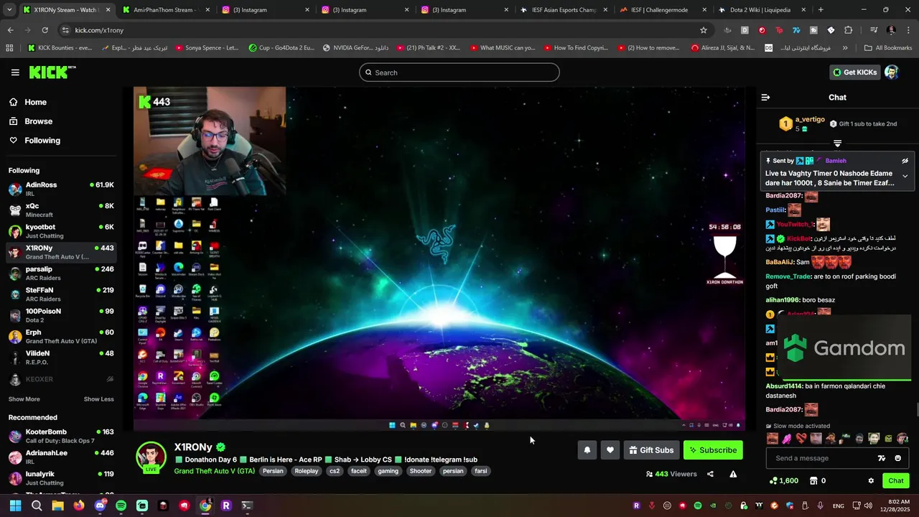Click the 7TV icon in message box
The height and width of the screenshot is (517, 919).
tap(882, 458)
